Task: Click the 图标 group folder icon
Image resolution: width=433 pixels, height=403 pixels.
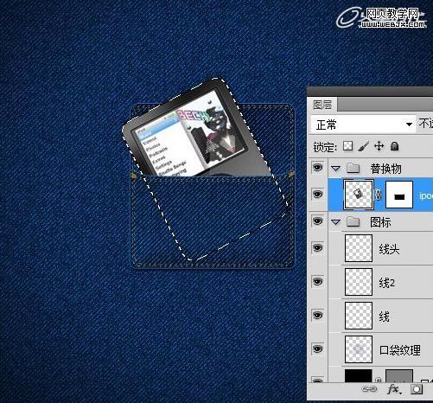Action: tap(353, 221)
